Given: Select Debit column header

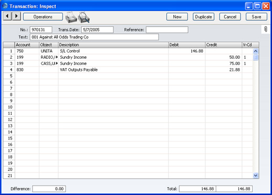Looking at the screenshot, I should click(187, 45).
